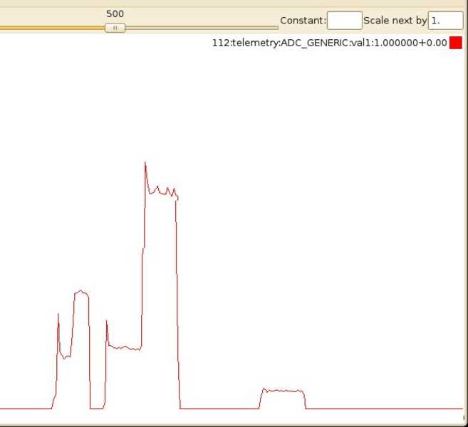Click the slider value label 500
Viewport: 468px width, 427px height.
pyautogui.click(x=115, y=14)
